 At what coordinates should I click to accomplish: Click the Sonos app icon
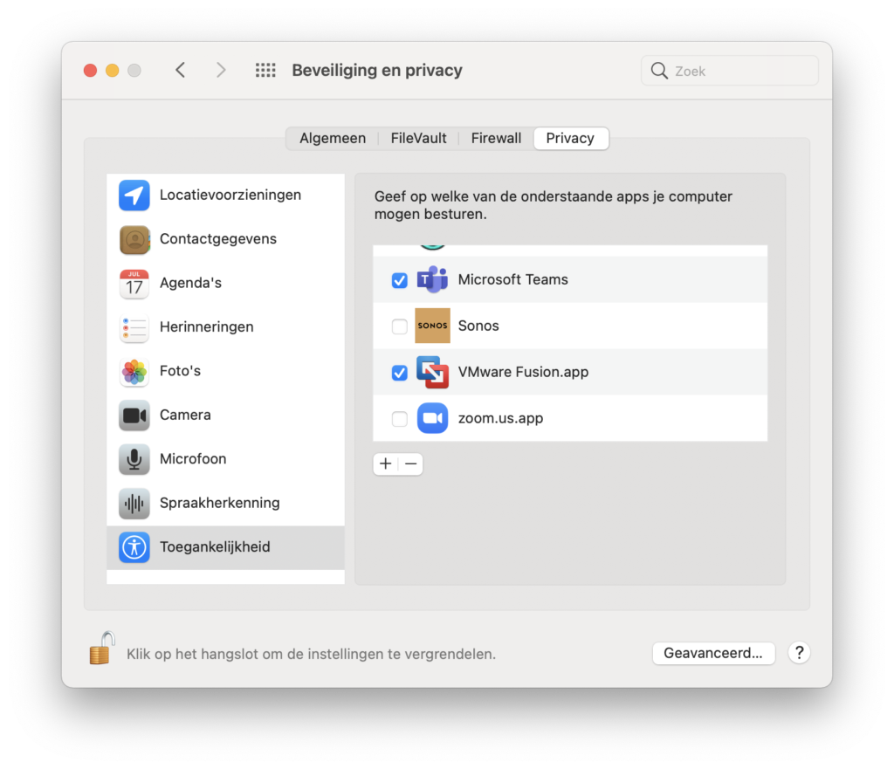point(432,326)
